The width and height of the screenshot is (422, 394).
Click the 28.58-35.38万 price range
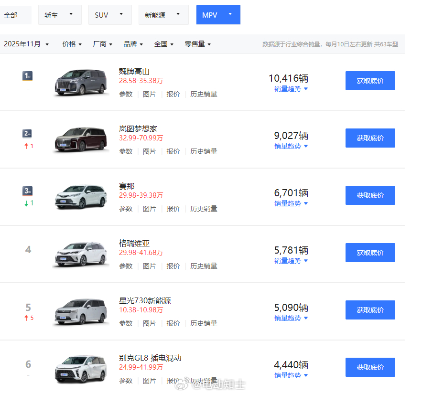click(141, 81)
